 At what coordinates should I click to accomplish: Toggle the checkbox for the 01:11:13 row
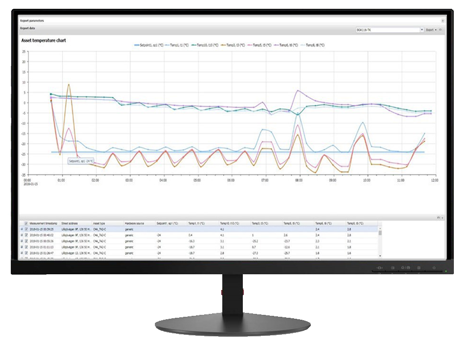[26, 247]
